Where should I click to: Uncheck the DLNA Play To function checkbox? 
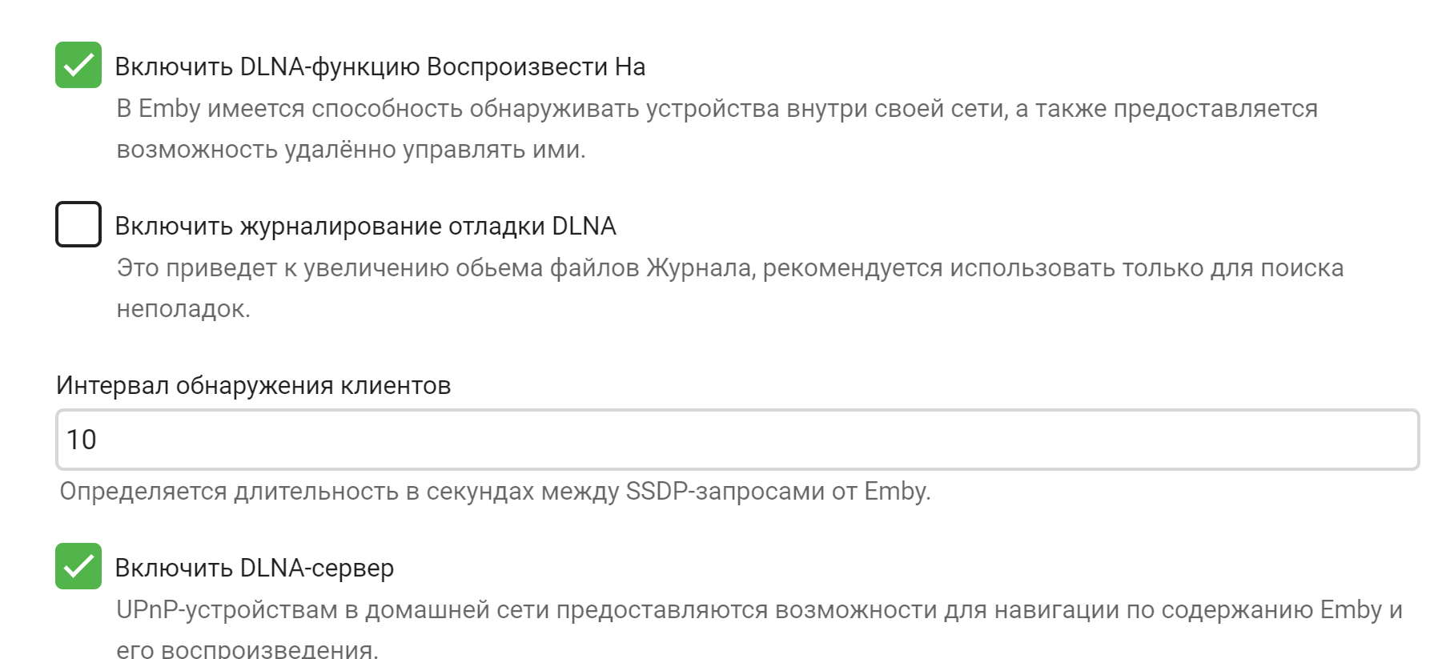click(78, 65)
